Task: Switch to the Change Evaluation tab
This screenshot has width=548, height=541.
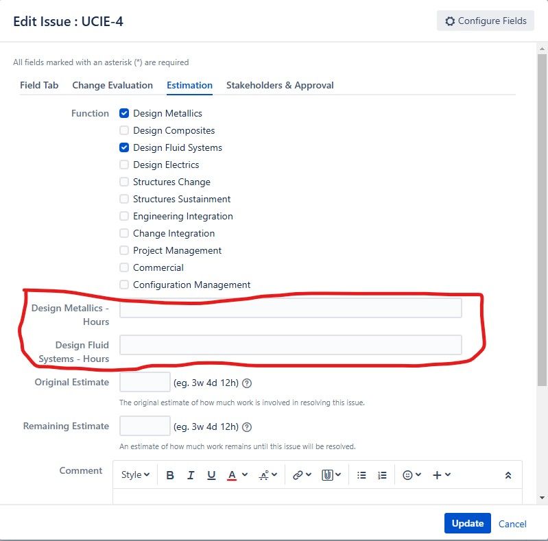Action: 112,85
